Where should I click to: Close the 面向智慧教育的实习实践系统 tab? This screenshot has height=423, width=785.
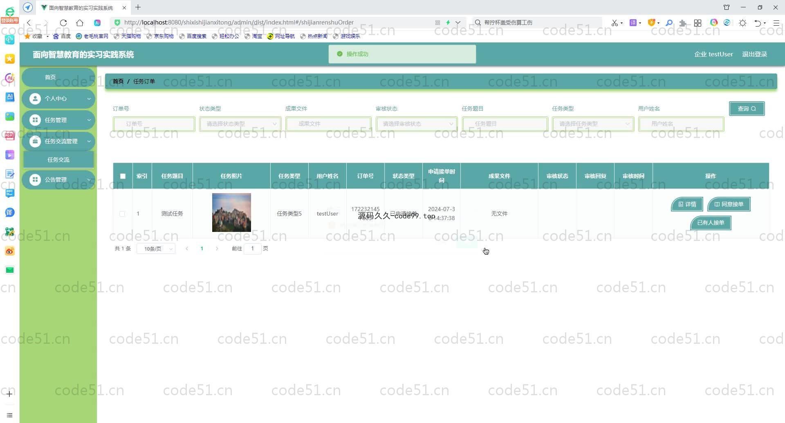coord(124,8)
